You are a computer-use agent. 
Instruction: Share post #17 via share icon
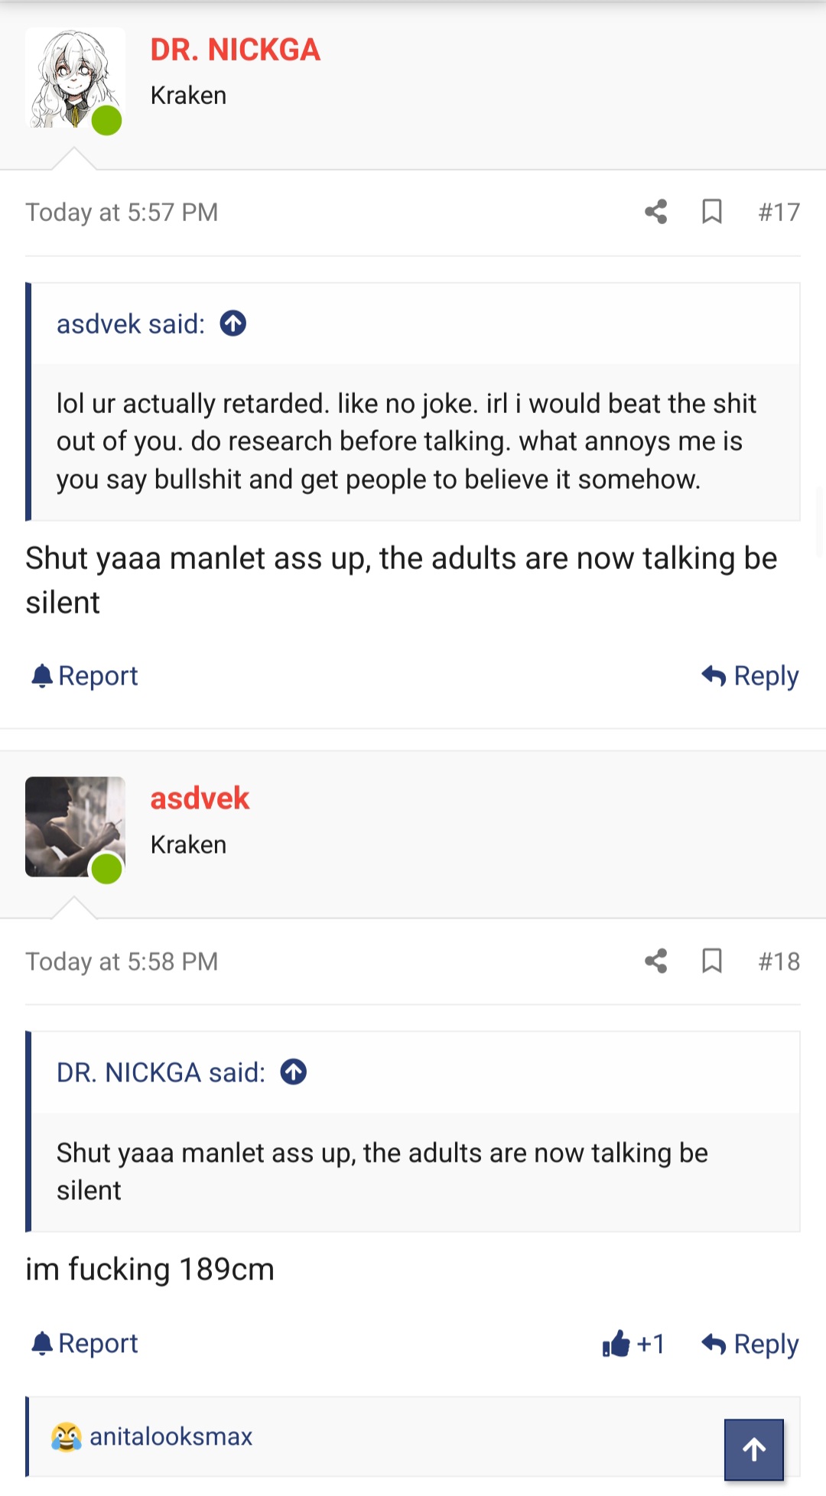point(655,212)
